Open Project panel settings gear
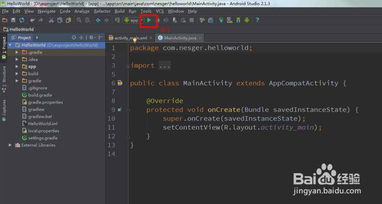This screenshot has height=204, width=382. [x=92, y=37]
